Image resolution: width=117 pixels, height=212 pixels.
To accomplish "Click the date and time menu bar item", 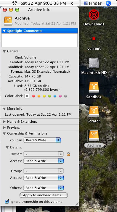I will click(43, 3).
